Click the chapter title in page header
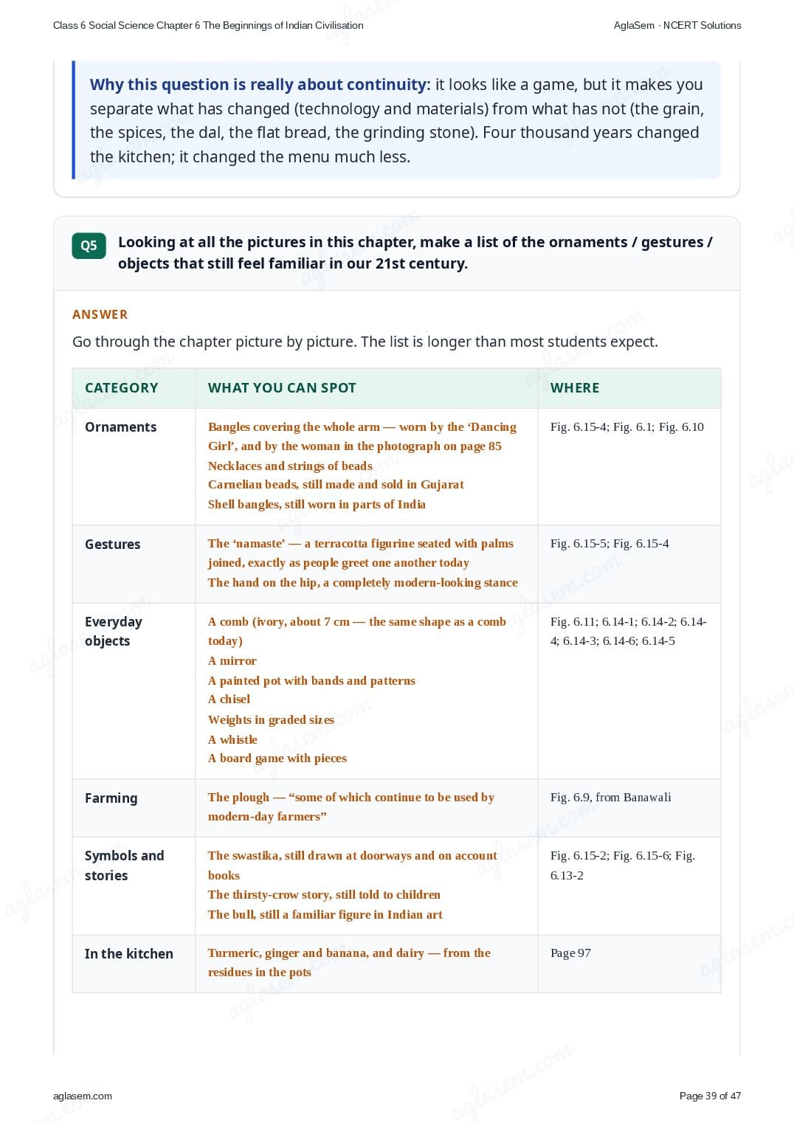Image resolution: width=794 pixels, height=1123 pixels. (208, 25)
